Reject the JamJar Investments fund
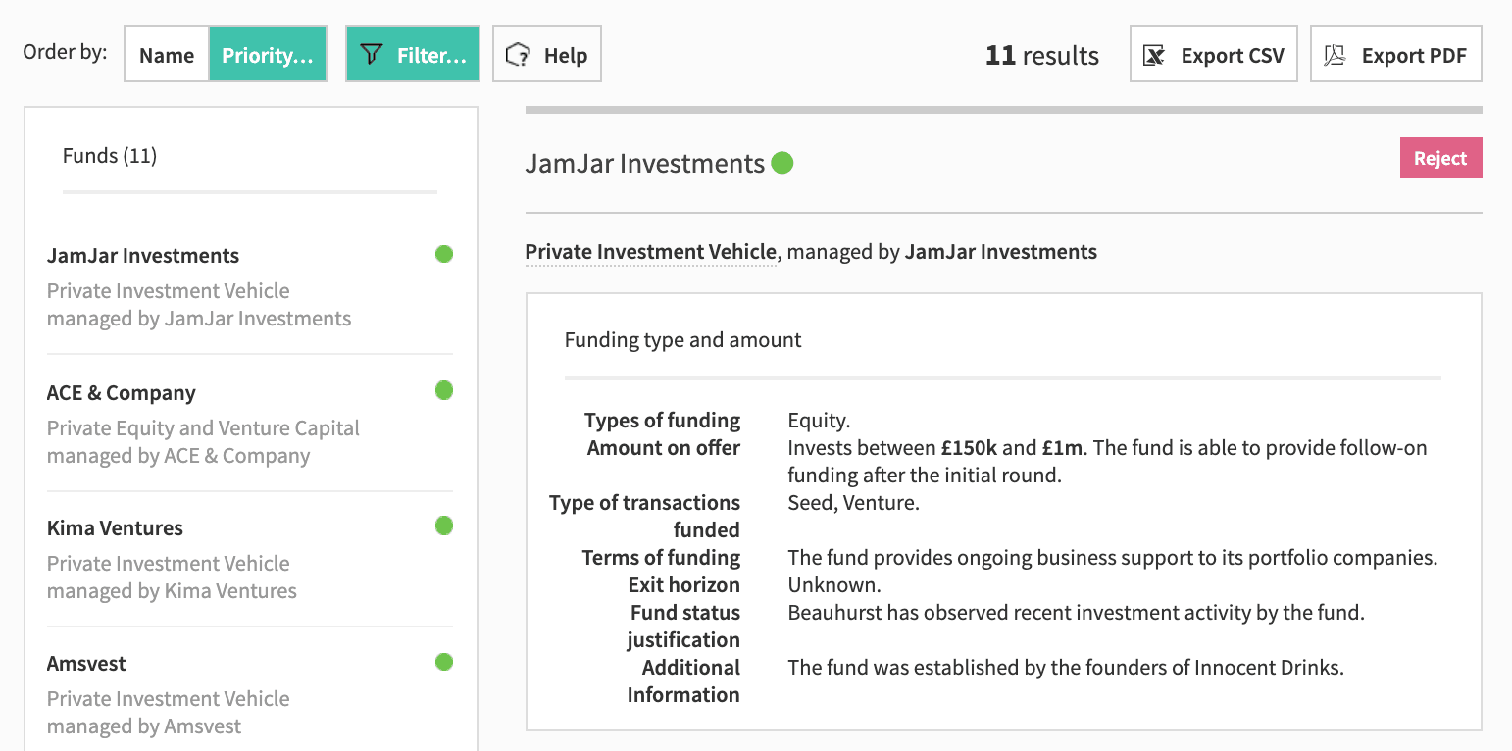The image size is (1512, 751). 1440,159
